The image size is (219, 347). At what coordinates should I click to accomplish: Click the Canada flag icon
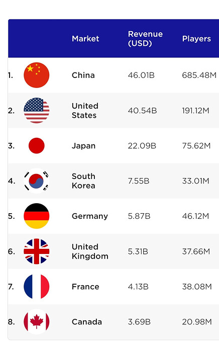(x=37, y=322)
